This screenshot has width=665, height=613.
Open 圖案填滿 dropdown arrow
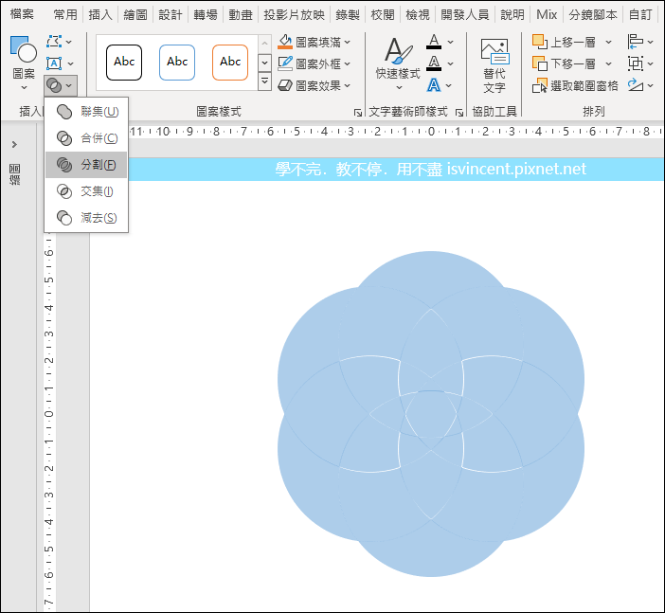(x=348, y=42)
